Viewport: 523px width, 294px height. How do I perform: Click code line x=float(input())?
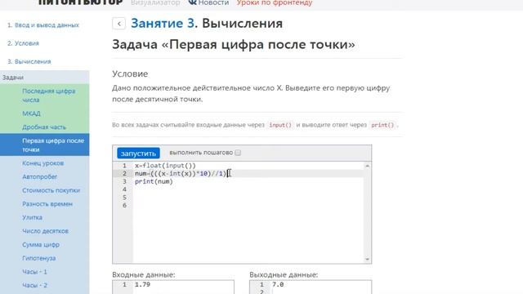[x=165, y=166]
